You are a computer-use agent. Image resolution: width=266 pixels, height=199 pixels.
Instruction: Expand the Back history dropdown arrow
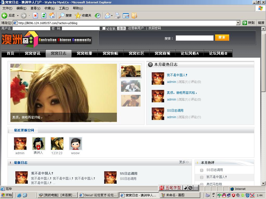pos(18,16)
